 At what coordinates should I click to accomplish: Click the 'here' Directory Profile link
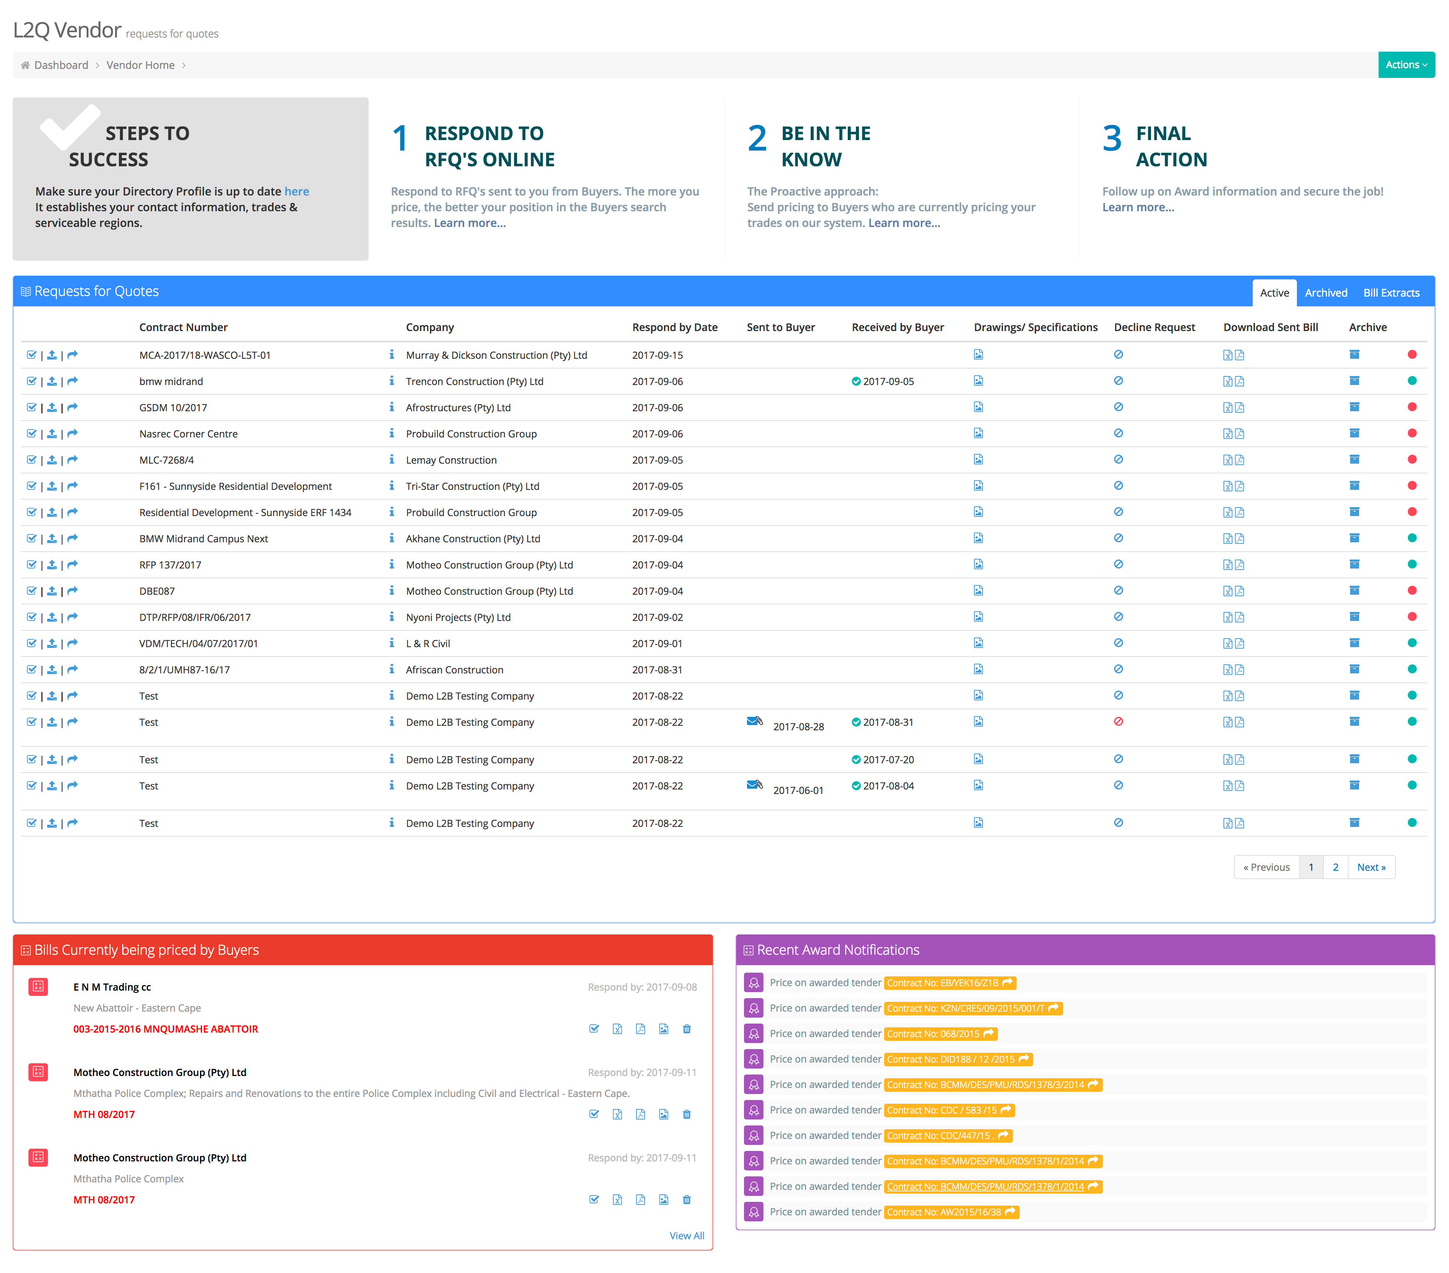(296, 191)
